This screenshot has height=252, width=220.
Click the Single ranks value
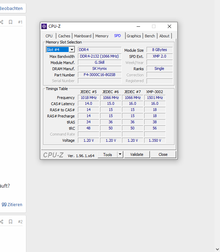[160, 68]
